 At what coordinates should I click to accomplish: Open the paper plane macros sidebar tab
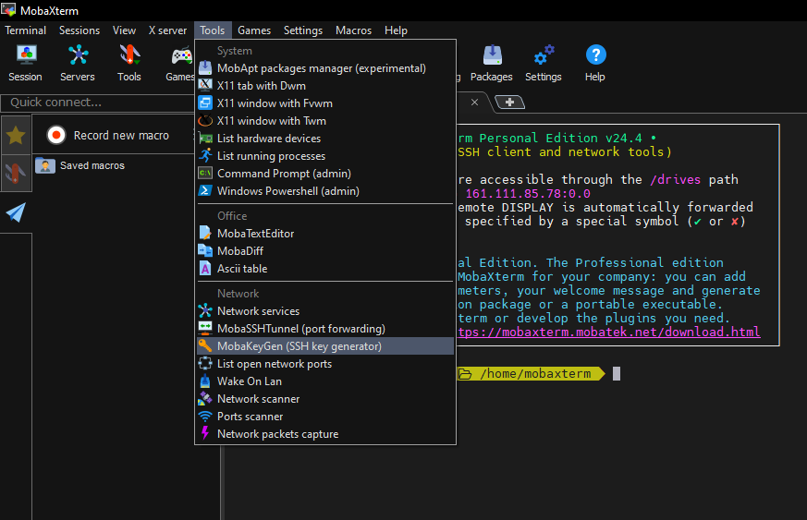point(16,212)
